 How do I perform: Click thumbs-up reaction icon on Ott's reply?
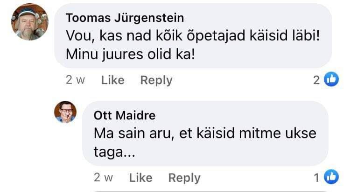coord(331,177)
